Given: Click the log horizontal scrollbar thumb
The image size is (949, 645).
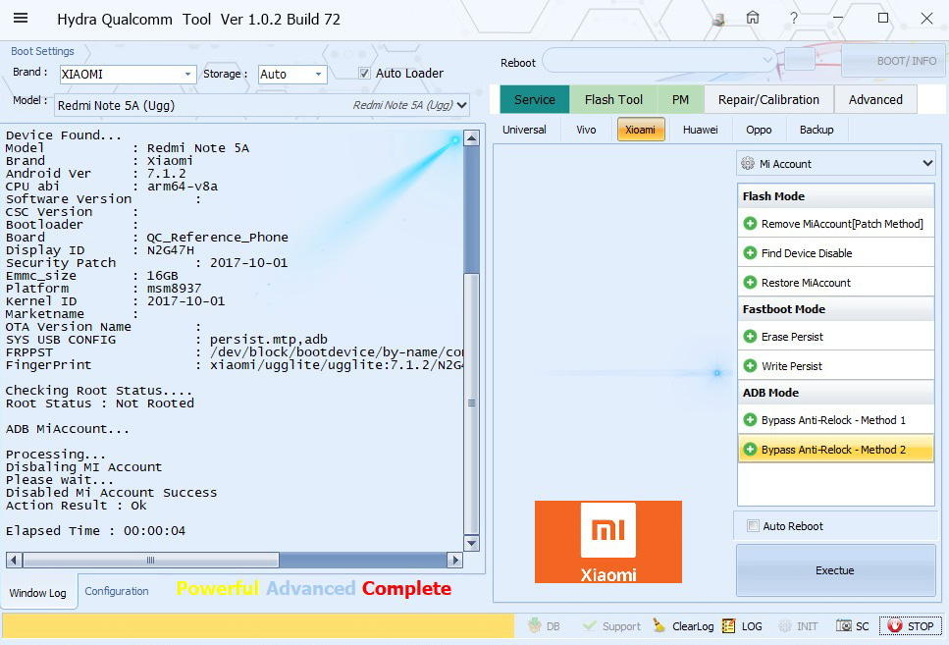Looking at the screenshot, I should pos(150,560).
